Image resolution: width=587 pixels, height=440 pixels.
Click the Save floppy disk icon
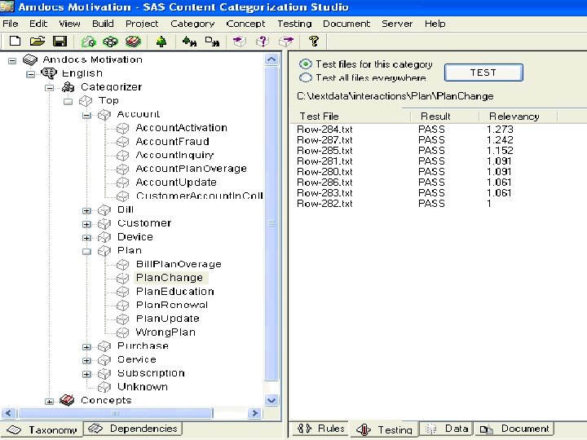coord(60,42)
